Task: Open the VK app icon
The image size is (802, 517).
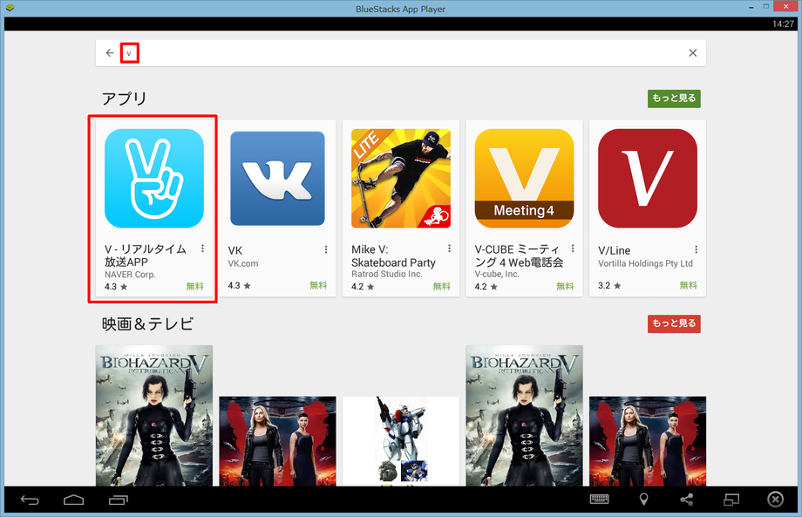Action: point(277,178)
